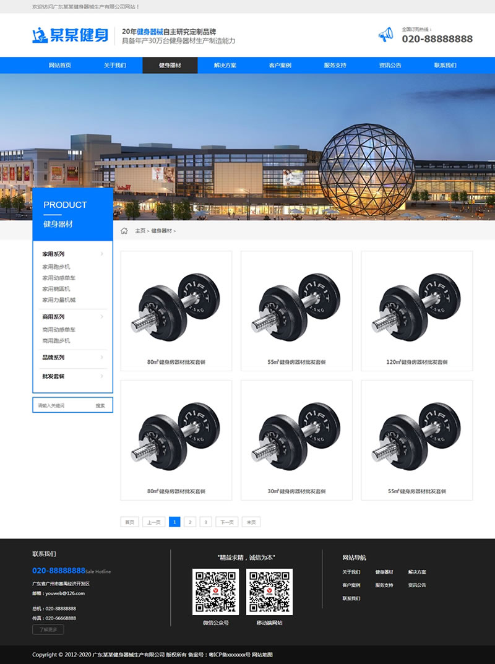
Task: Open 网站首页 in the top navigation
Action: [59, 65]
